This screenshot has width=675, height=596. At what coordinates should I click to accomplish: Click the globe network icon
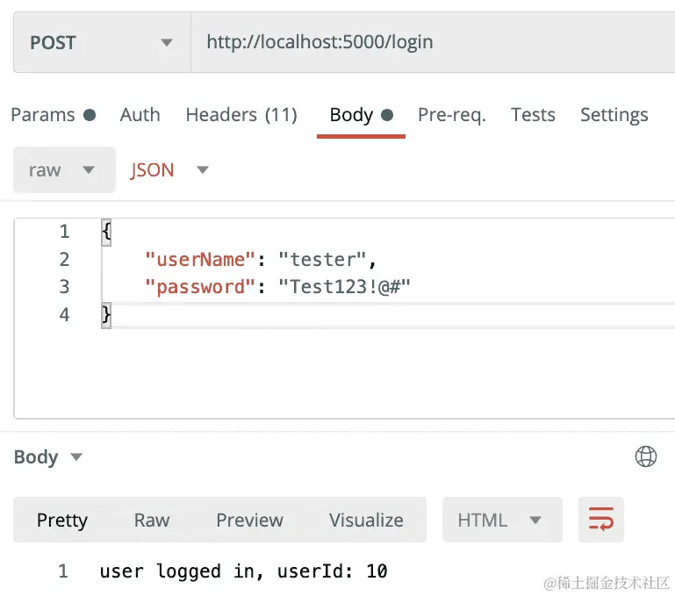646,456
